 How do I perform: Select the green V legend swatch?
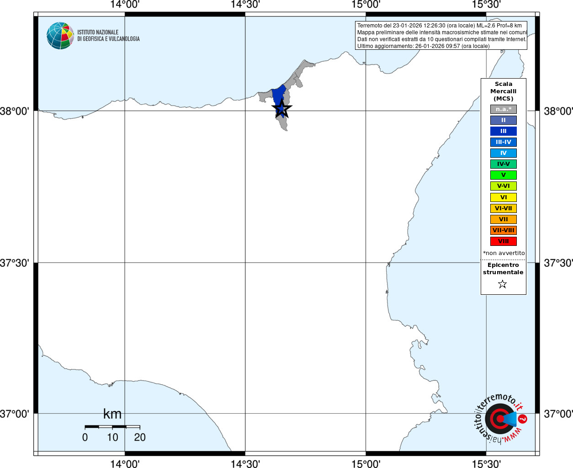(x=504, y=175)
